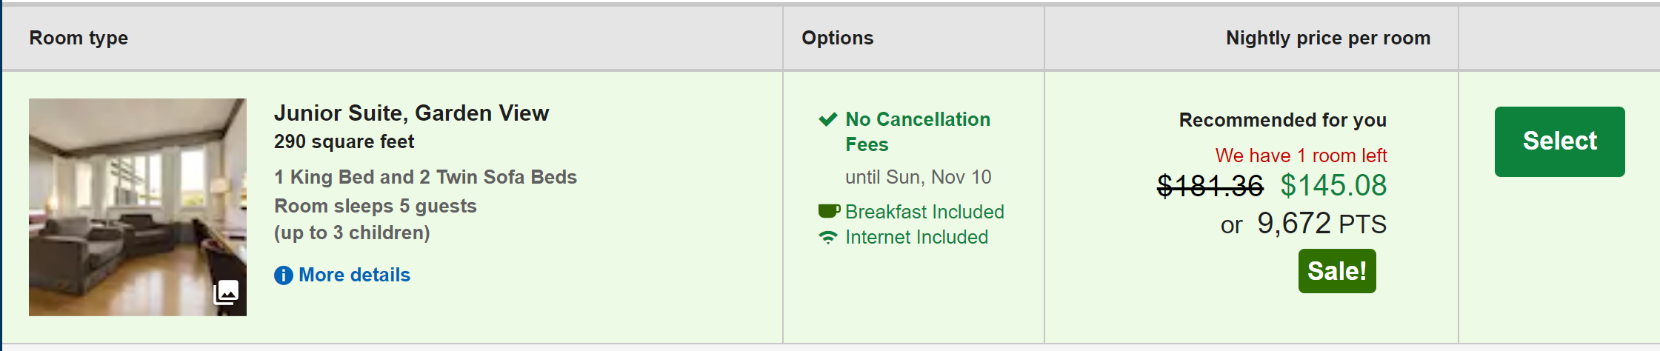
Task: Click the breakfast coffee cup icon
Action: [828, 212]
